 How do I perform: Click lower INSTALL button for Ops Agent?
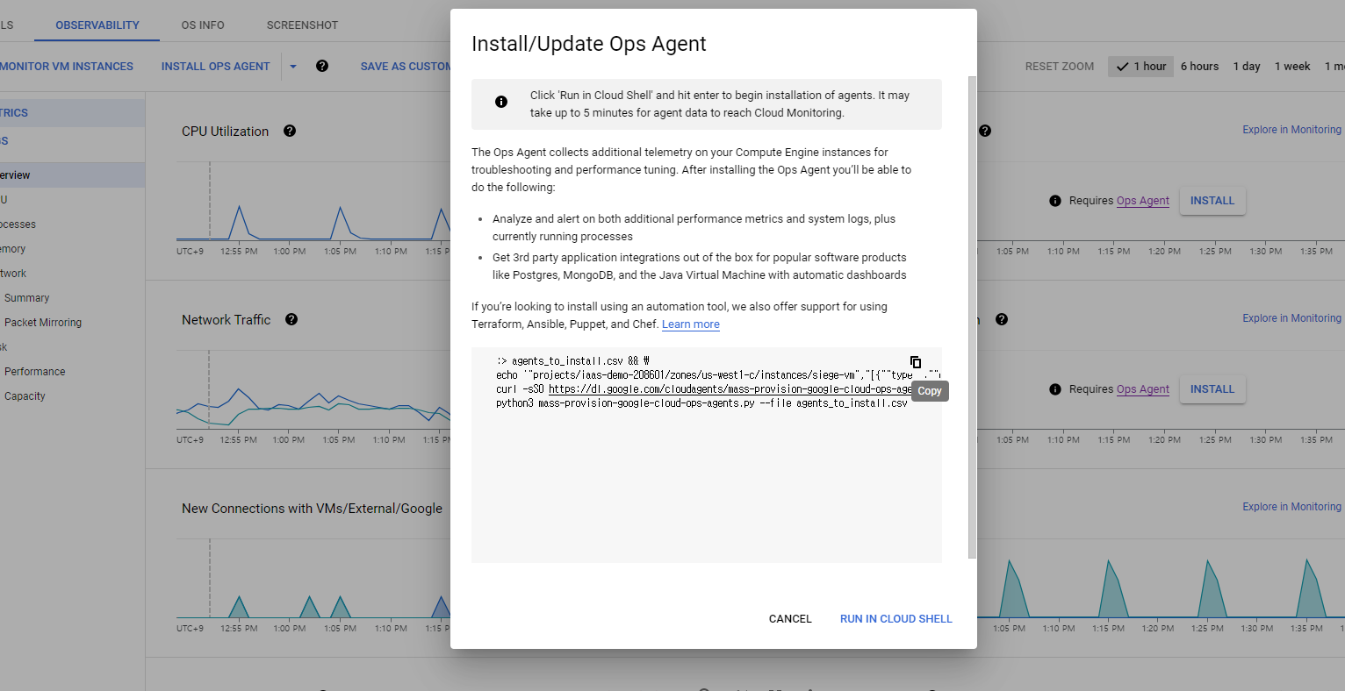point(1212,389)
